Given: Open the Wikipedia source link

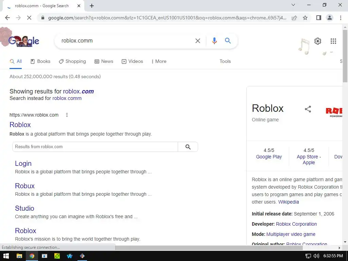Looking at the screenshot, I should 289,202.
